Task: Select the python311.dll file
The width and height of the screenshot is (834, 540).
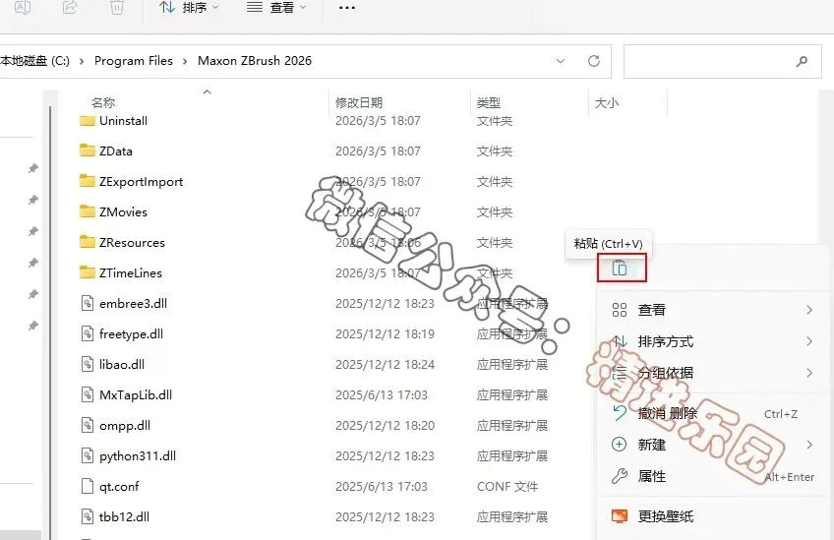Action: pos(138,456)
